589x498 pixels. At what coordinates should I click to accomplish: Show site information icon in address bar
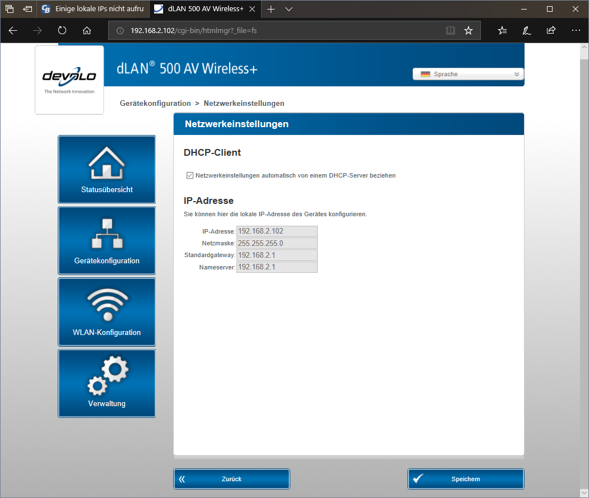(x=120, y=31)
